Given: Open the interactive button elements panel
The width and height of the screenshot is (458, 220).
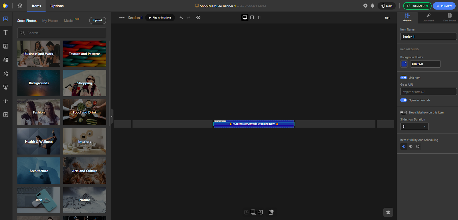Looking at the screenshot, I should coord(5,87).
